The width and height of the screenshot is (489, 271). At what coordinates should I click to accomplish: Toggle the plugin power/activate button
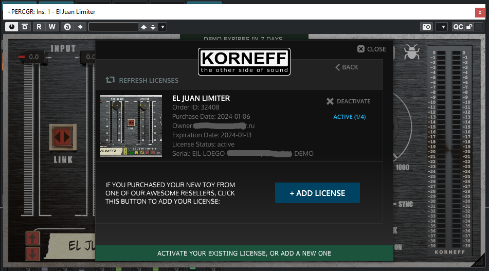(11, 27)
